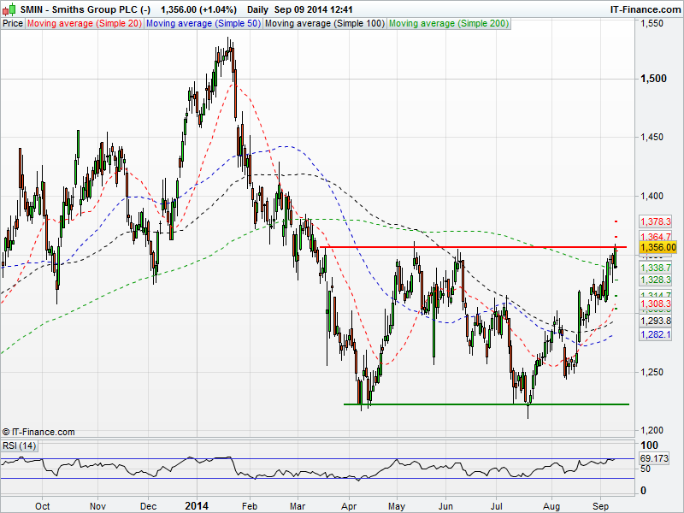Screen dimensions: 684x513
Task: Click the 1,250 price axis label
Action: pos(652,372)
